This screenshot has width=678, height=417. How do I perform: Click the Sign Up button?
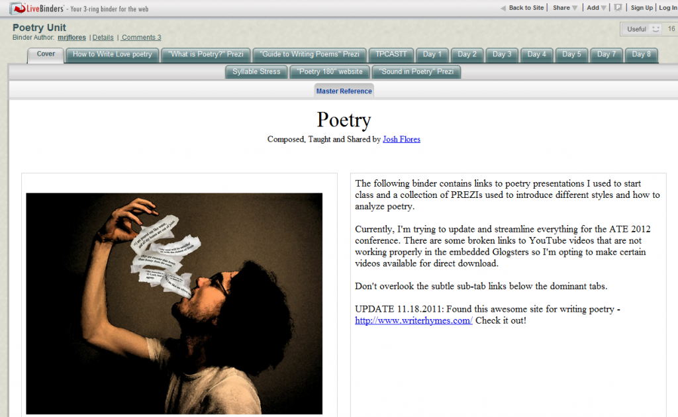642,8
